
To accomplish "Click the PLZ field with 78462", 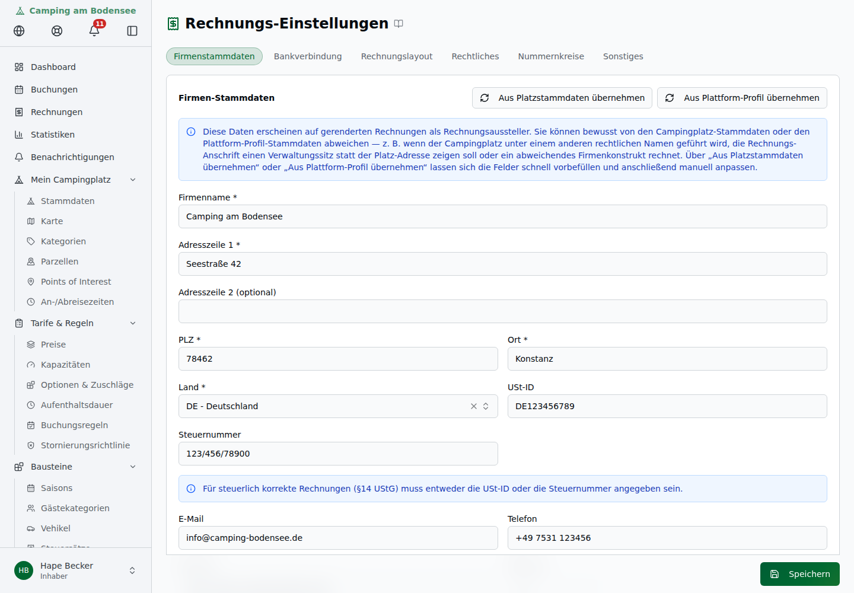I will 338,359.
